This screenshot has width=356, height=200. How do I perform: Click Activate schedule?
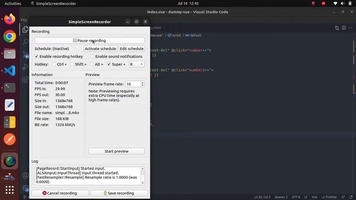(x=100, y=49)
